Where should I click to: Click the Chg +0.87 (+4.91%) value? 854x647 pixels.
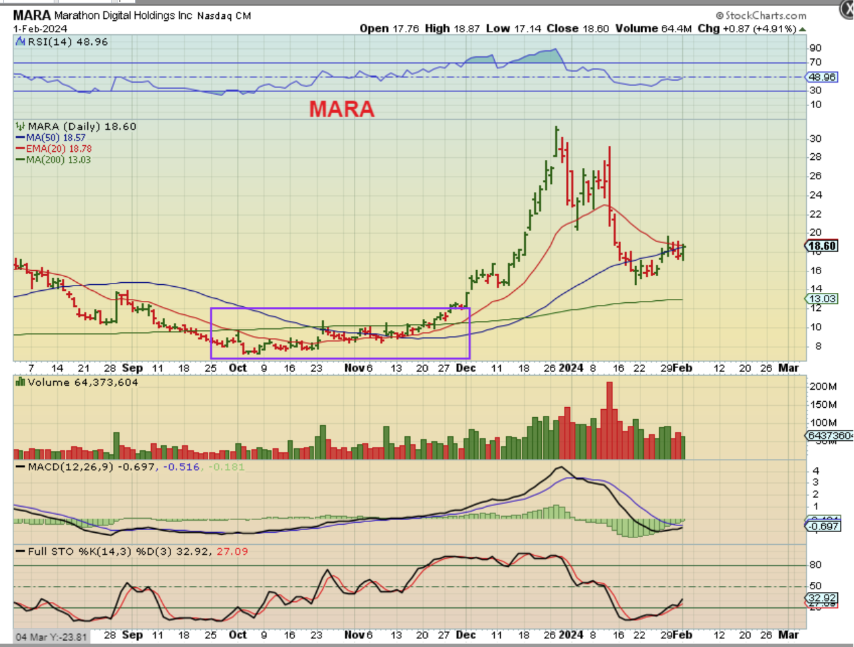tap(747, 28)
